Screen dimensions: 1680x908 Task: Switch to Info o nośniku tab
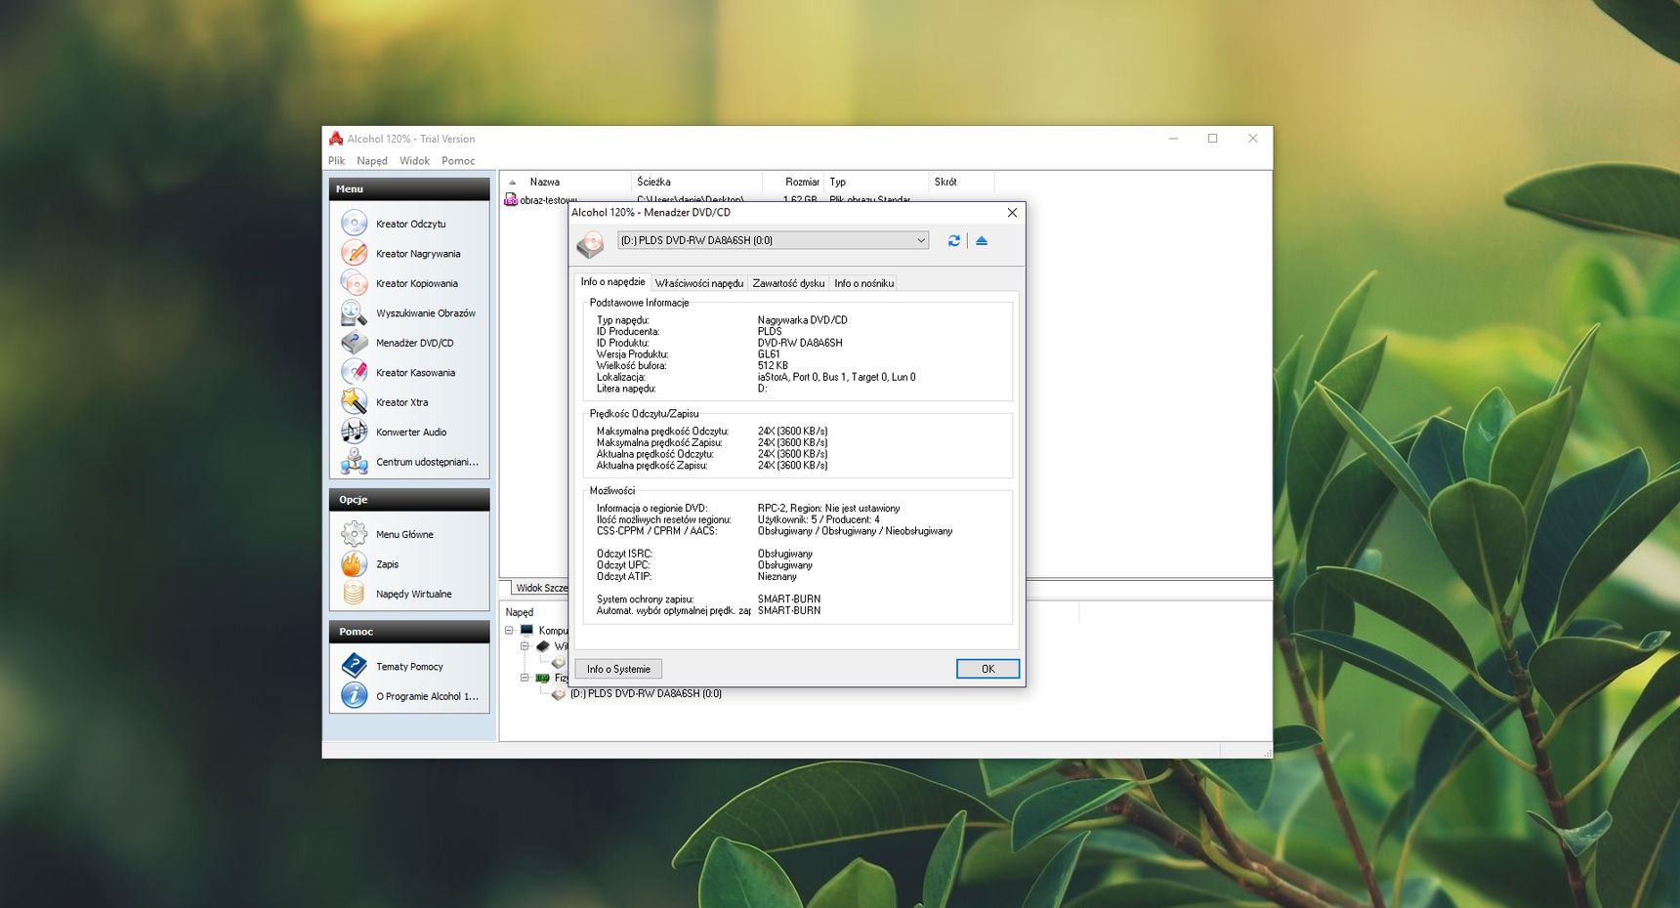pos(863,283)
